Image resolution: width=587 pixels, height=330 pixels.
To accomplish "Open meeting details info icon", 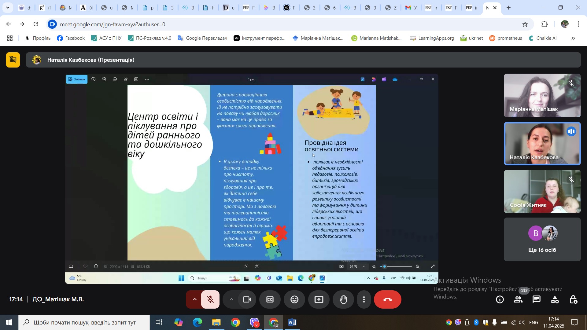I will tap(500, 300).
